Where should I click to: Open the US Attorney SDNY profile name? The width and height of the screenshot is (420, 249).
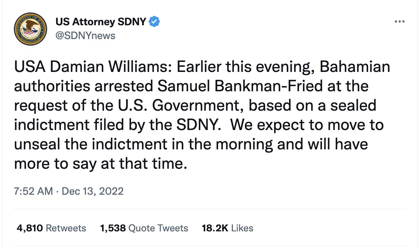(101, 22)
